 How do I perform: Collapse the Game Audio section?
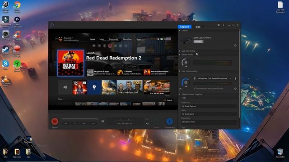coord(180,54)
